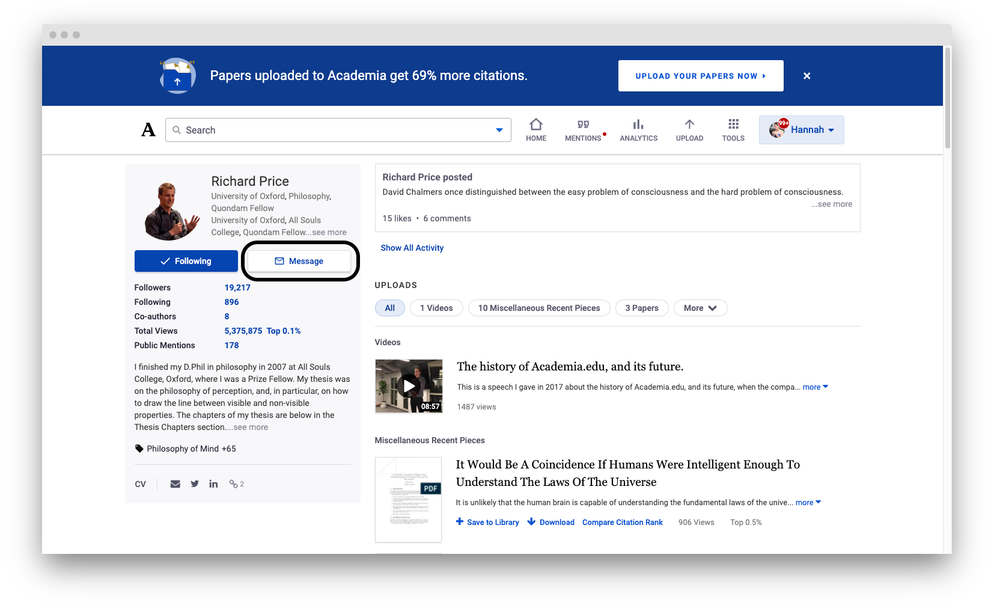Dismiss the blue banner with X
The width and height of the screenshot is (994, 614).
[807, 76]
